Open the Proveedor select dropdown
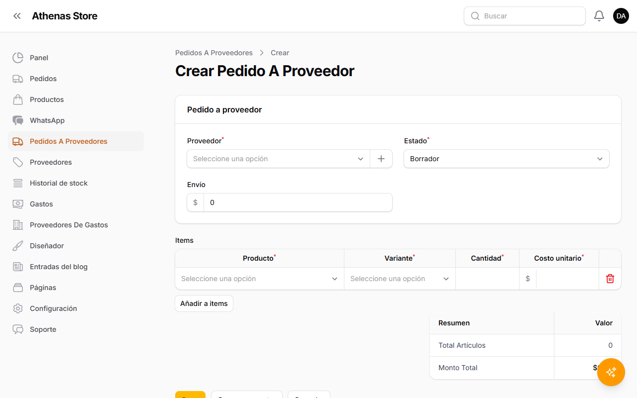This screenshot has height=398, width=637. (x=278, y=159)
